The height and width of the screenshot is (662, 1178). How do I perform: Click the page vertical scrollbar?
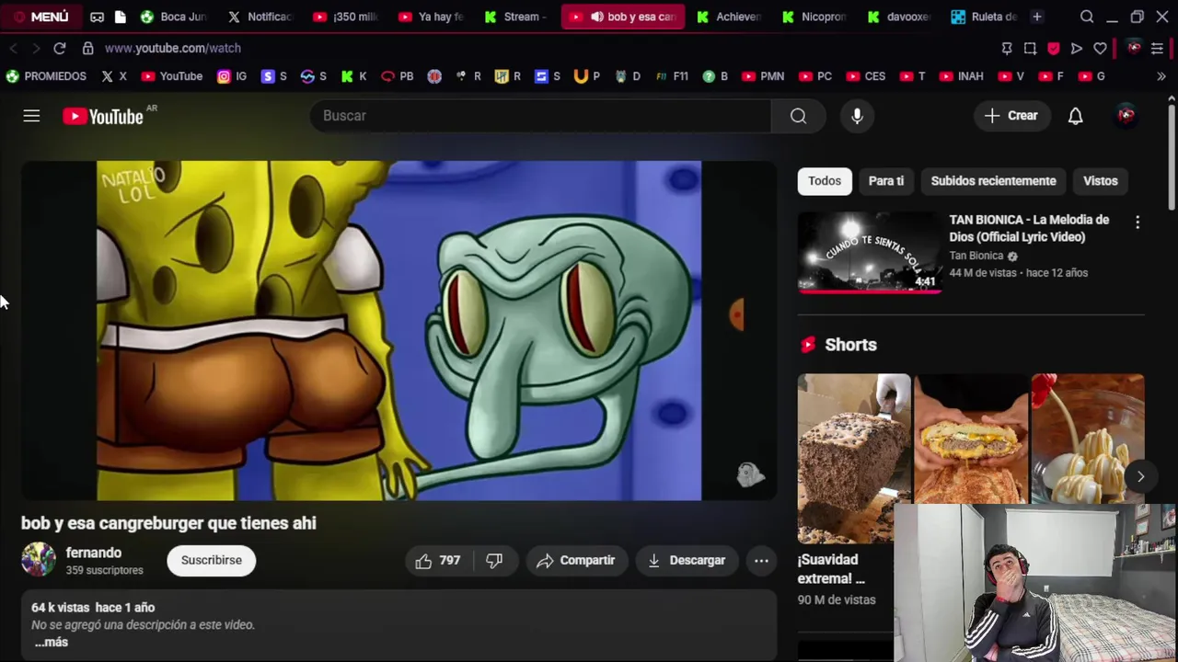tap(1172, 156)
